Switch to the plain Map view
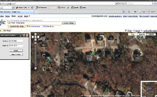This screenshot has width=157, height=97. click(x=133, y=34)
